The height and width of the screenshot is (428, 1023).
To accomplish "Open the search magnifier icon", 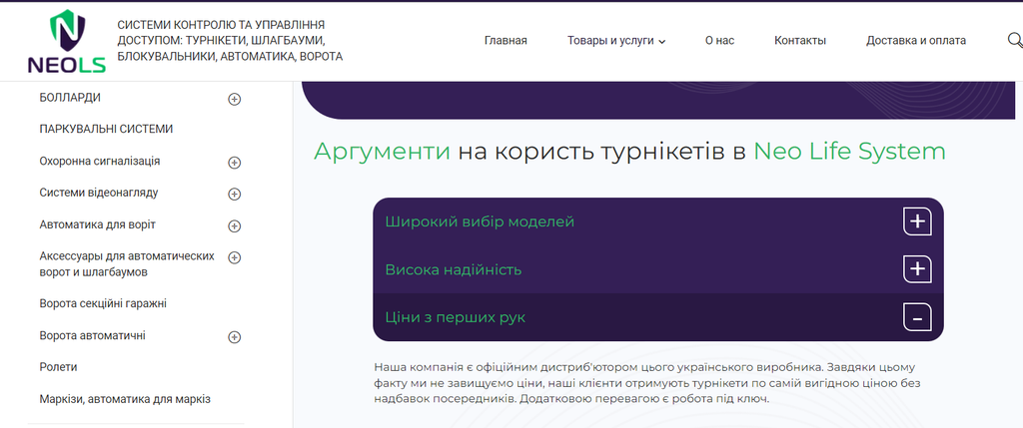I will (x=1015, y=40).
